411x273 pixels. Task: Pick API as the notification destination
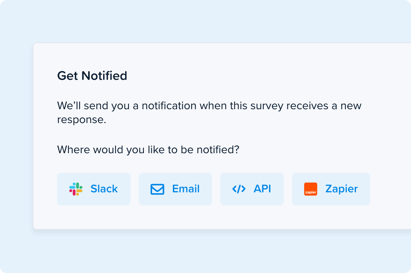252,189
